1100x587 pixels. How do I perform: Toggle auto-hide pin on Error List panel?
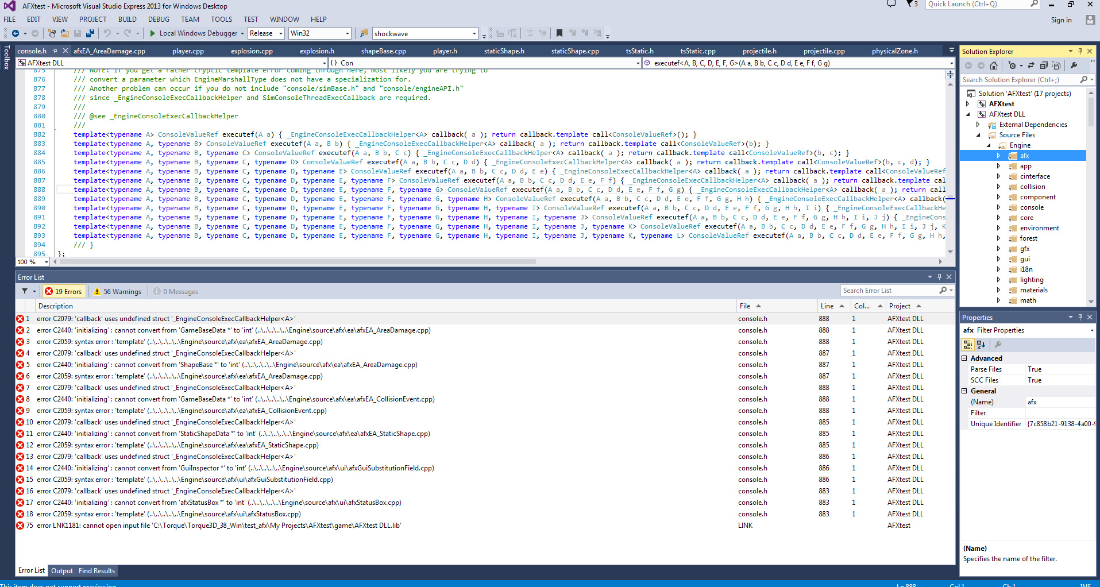939,277
